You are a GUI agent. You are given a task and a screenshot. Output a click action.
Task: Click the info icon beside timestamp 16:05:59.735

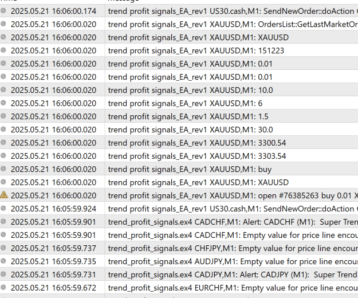3,261
